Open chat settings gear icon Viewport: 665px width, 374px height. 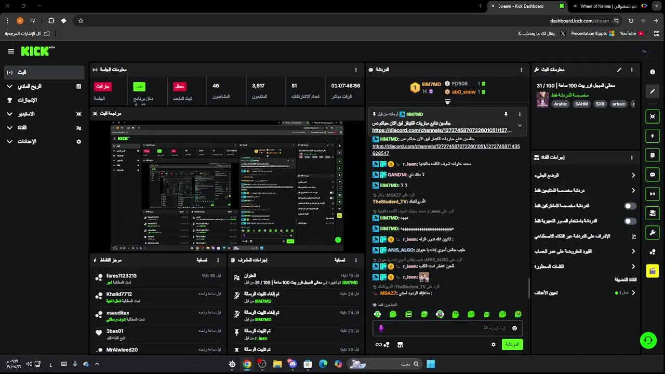point(494,344)
